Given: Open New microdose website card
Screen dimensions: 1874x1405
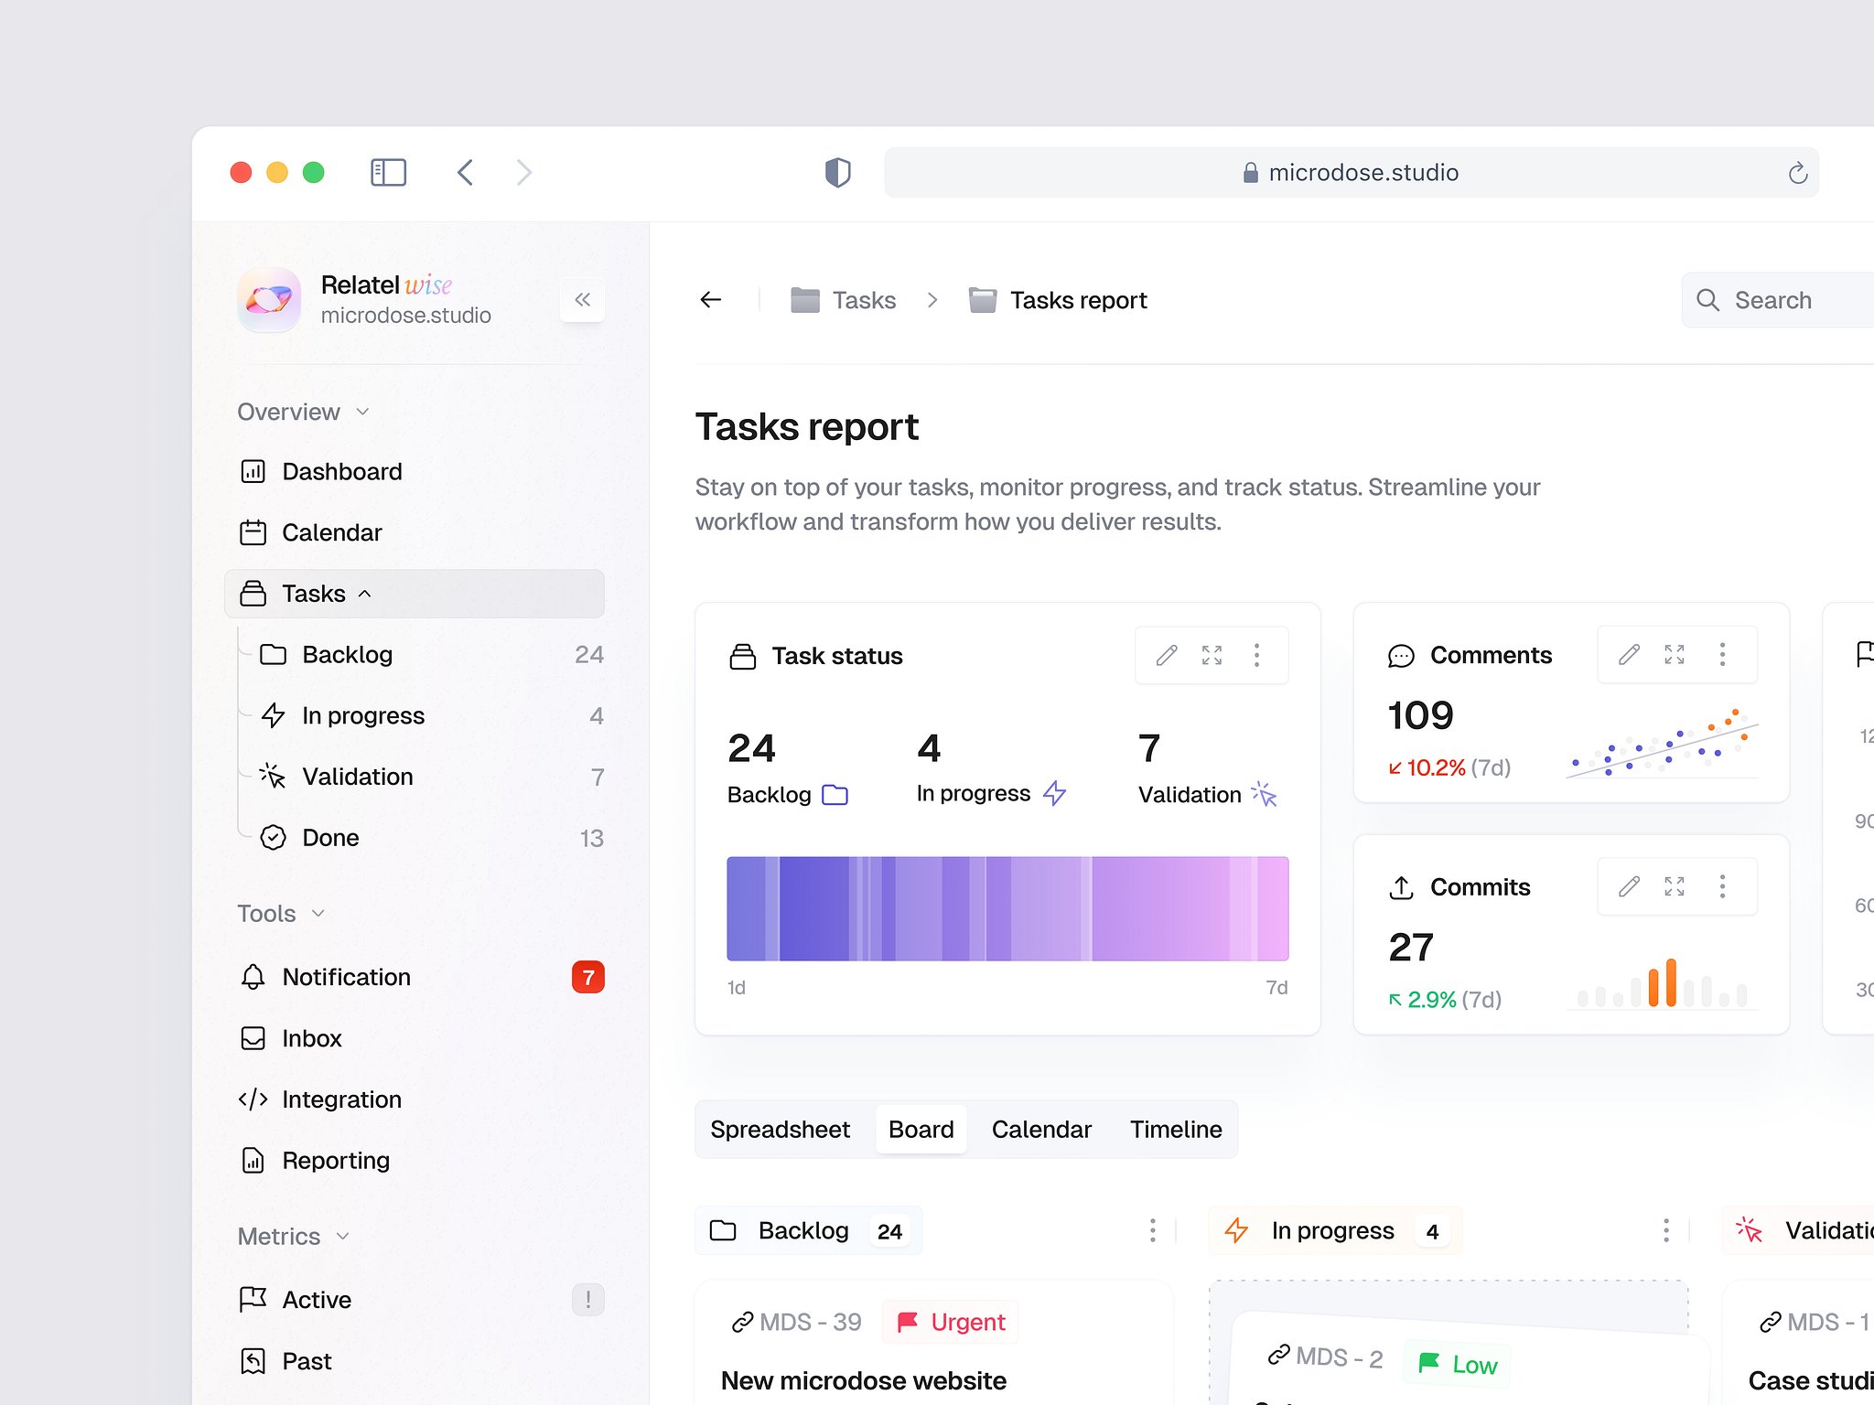Looking at the screenshot, I should [864, 1380].
